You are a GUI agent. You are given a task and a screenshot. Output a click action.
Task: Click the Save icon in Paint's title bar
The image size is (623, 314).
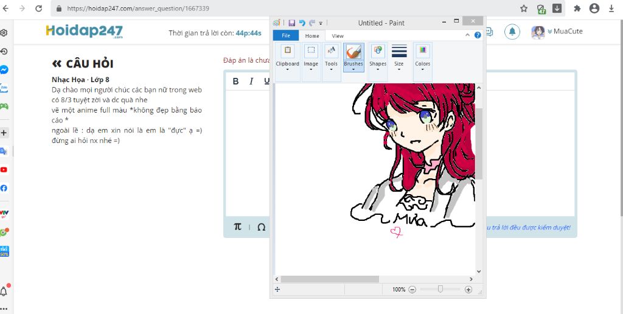(291, 23)
